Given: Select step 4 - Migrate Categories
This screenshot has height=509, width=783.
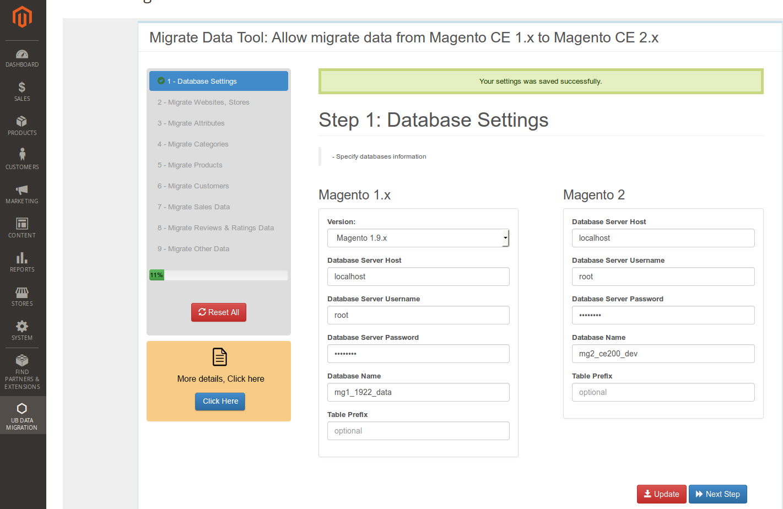Looking at the screenshot, I should (219, 144).
